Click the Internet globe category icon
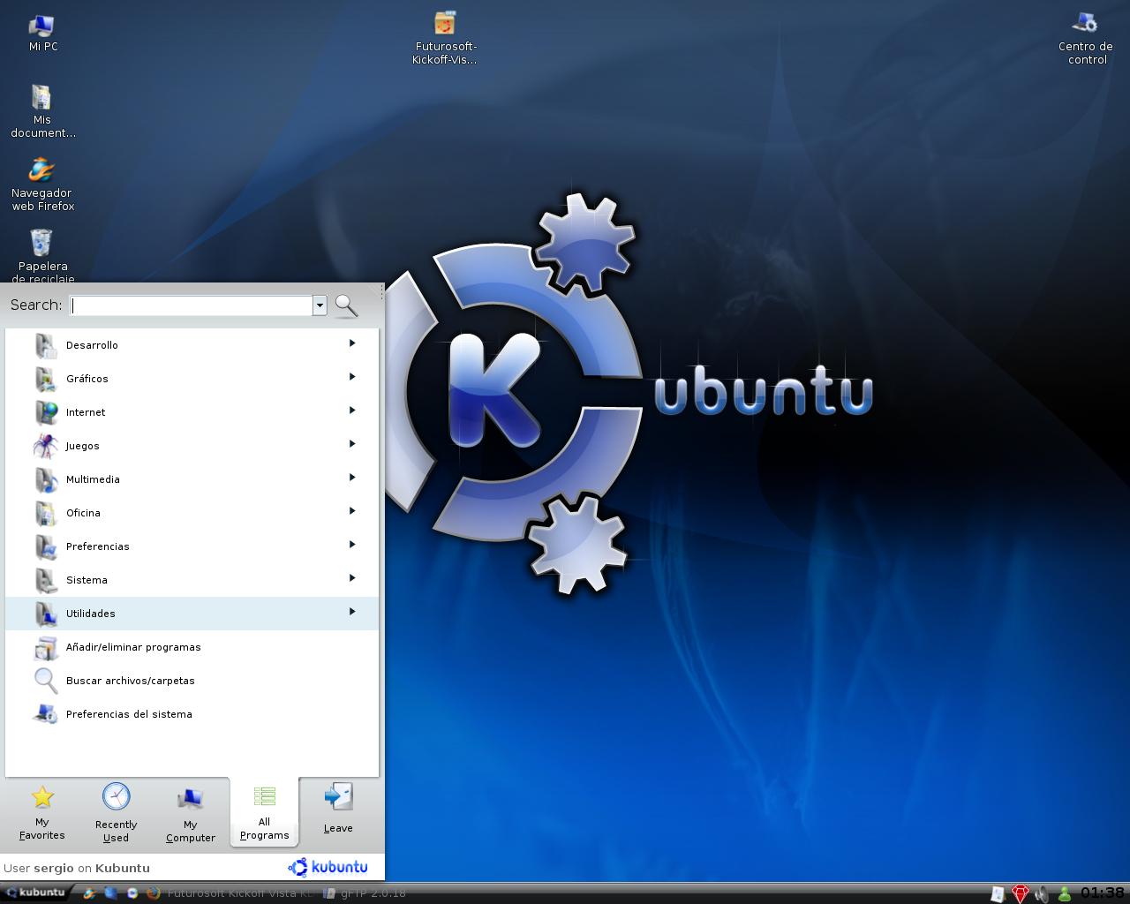This screenshot has height=904, width=1130. coord(46,412)
